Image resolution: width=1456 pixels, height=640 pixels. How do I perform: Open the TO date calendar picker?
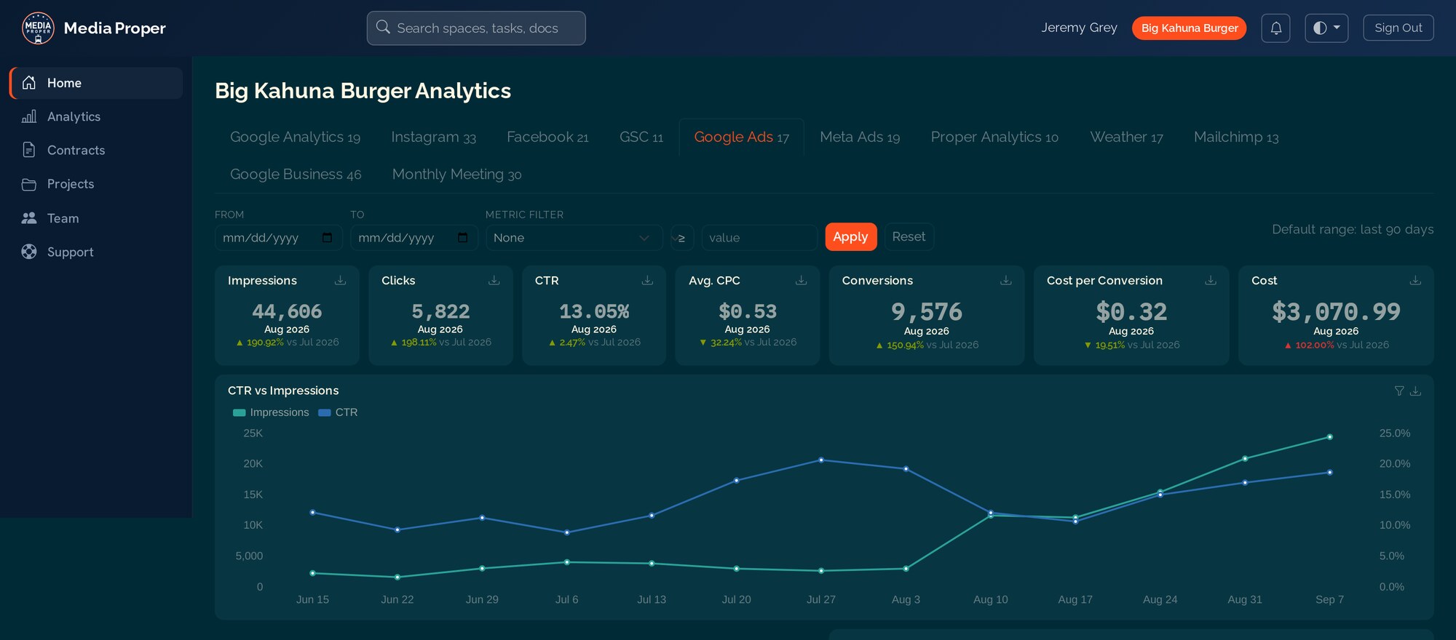pos(462,238)
